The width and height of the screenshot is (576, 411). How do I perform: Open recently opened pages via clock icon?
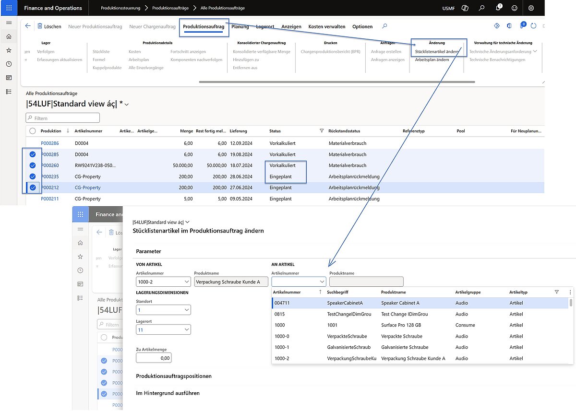9,63
